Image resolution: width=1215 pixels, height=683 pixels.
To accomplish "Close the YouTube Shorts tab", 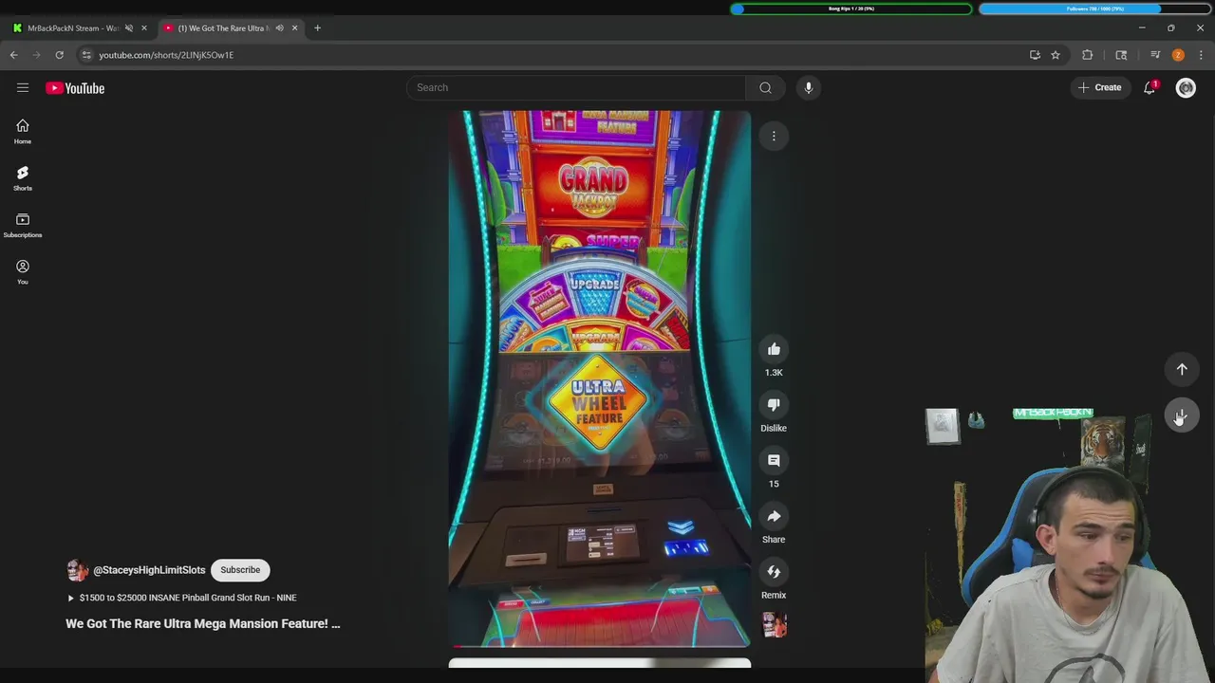I will click(x=294, y=28).
